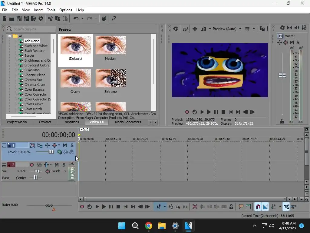Create a new project with the New icon
Screen dimensions: 310x233
(x=5, y=19)
